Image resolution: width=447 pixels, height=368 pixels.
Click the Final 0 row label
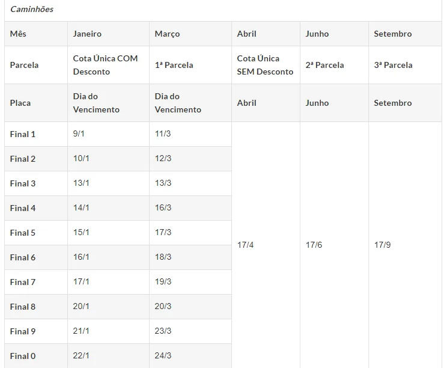point(23,356)
